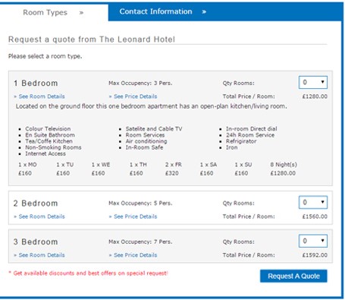The height and width of the screenshot is (300, 345).
Task: Open the 2 Bedroom quantity dropdown
Action: coord(313,202)
